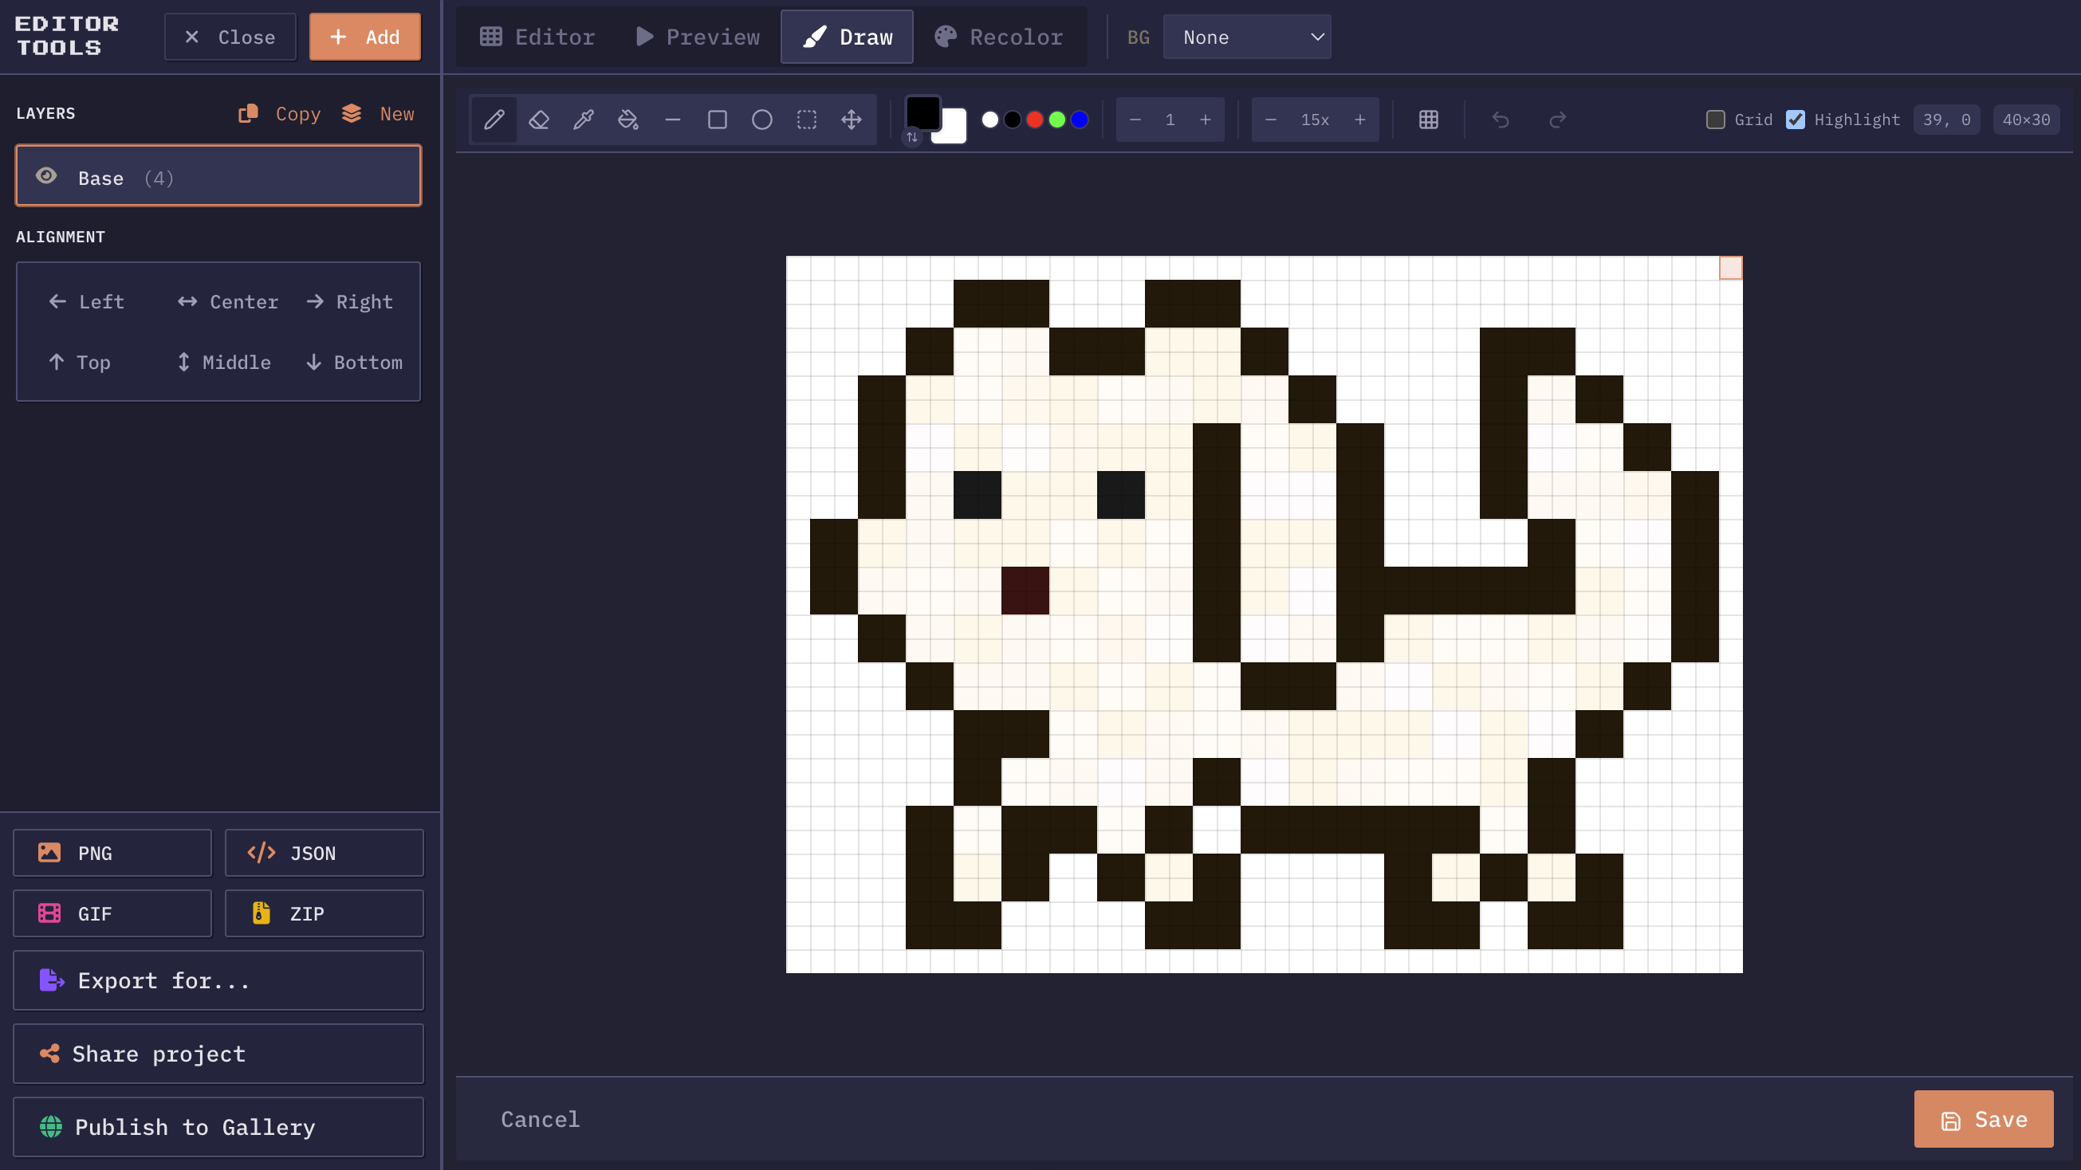Undo the last drawing action
This screenshot has height=1170, width=2081.
[1501, 120]
